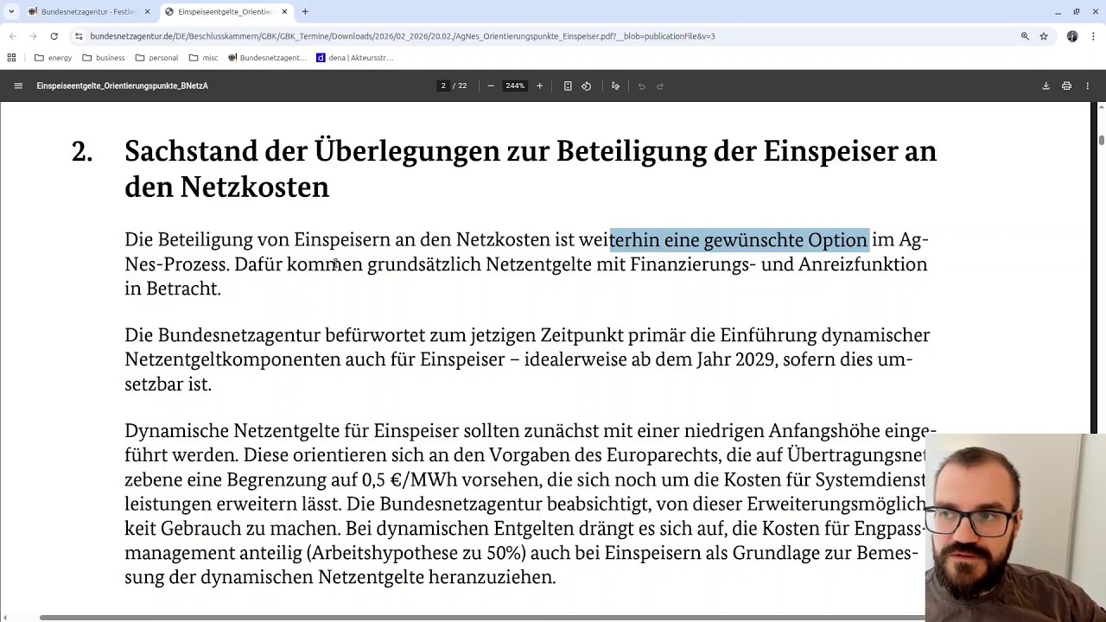The image size is (1106, 622).
Task: Open the Chrome profile avatar
Action: click(x=1072, y=36)
